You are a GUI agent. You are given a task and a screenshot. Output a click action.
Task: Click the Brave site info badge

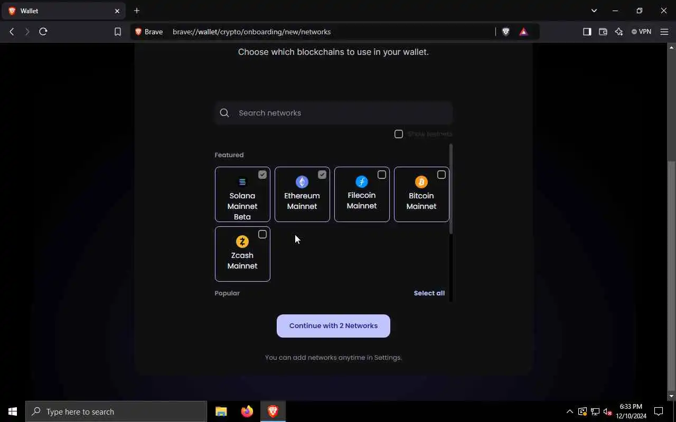pyautogui.click(x=149, y=32)
